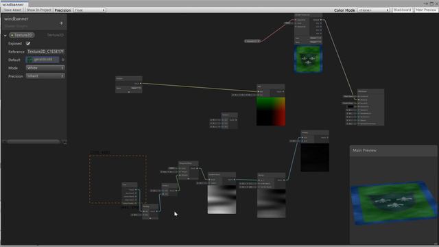
Task: Click the Gradient Noise preview thumbnail
Action: [222, 200]
